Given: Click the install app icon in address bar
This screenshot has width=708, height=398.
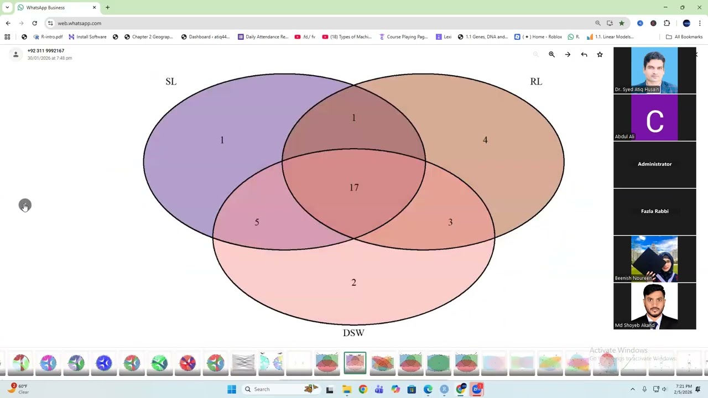Looking at the screenshot, I should click(610, 23).
